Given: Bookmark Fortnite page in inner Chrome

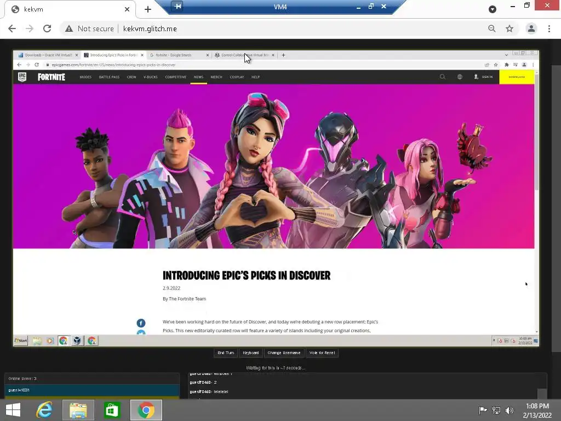Looking at the screenshot, I should point(495,65).
